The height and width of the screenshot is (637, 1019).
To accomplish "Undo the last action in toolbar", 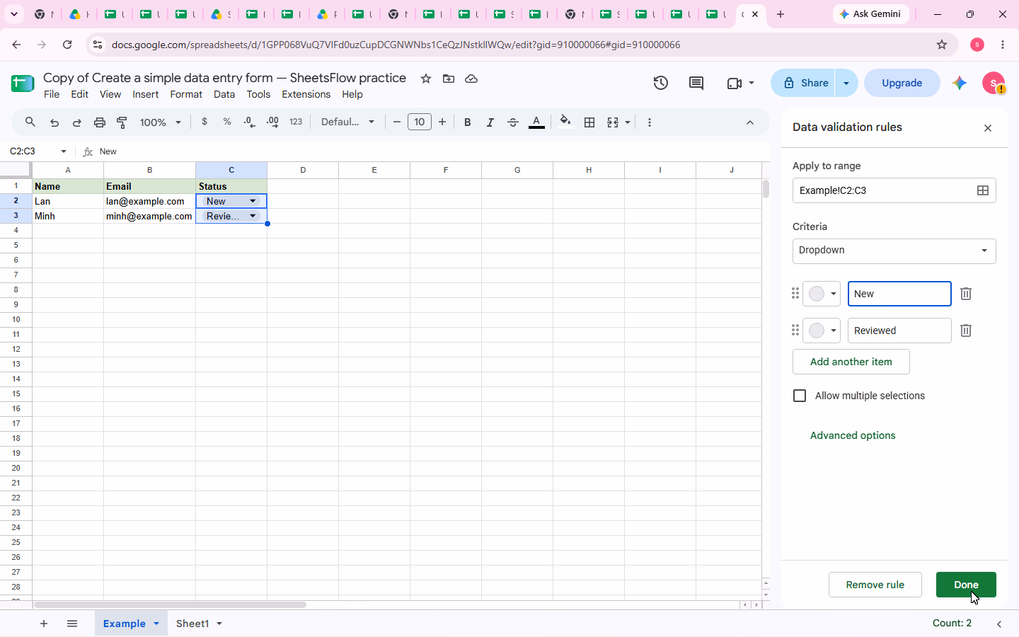I will tap(54, 122).
